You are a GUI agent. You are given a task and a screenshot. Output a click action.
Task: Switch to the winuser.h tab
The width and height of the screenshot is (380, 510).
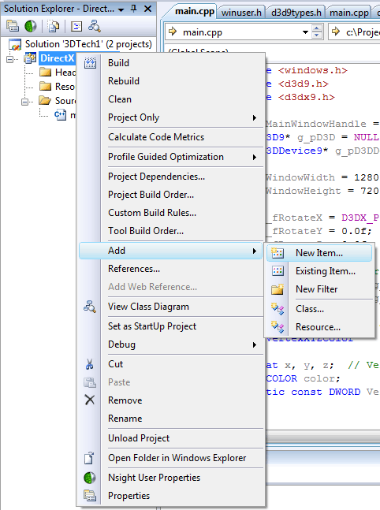[x=241, y=13]
